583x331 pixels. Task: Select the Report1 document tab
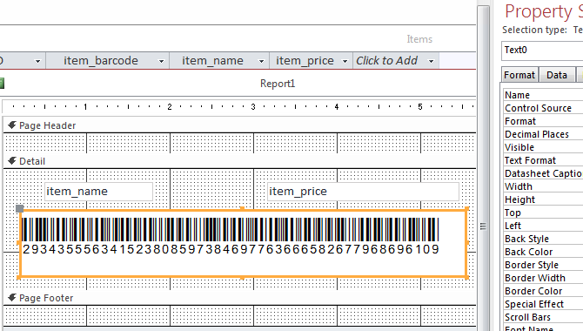tap(278, 84)
